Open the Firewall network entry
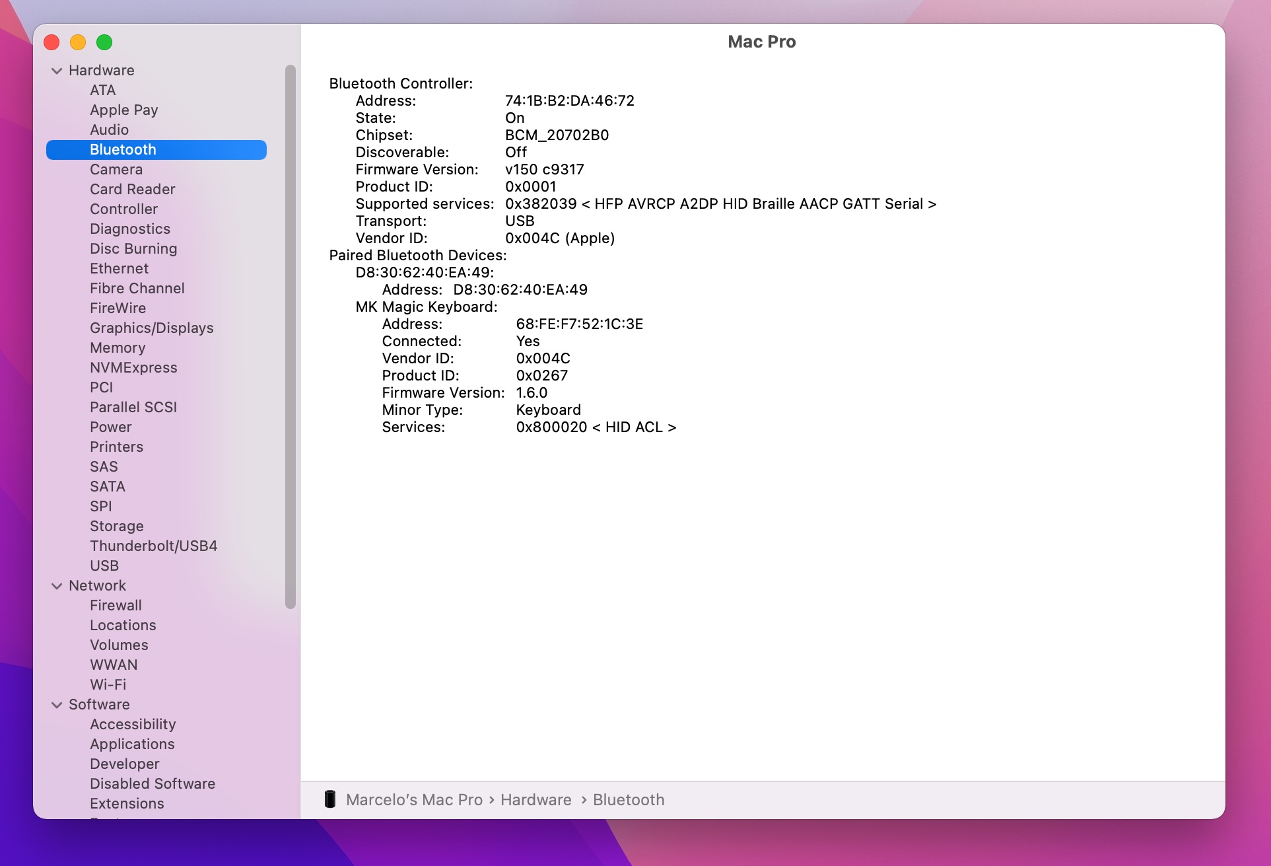The width and height of the screenshot is (1271, 866). coord(116,606)
